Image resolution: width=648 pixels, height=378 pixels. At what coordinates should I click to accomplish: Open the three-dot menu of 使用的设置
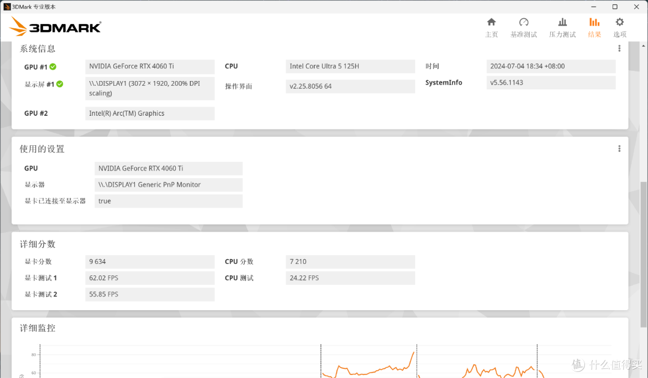coord(619,149)
